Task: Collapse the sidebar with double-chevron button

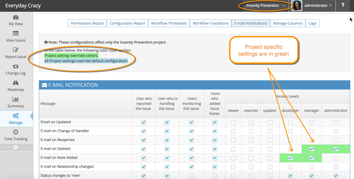Action: click(16, 147)
